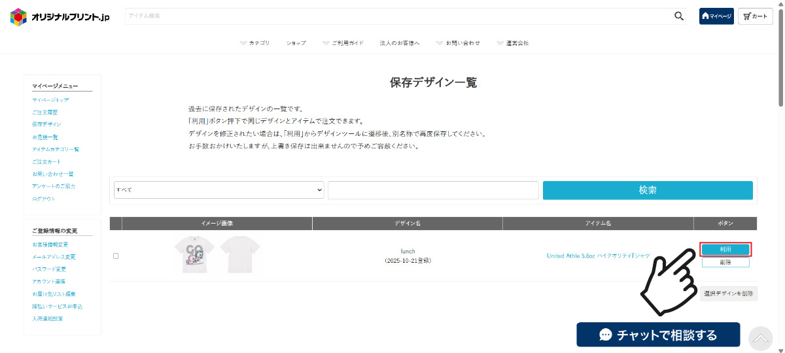Open the ご注文履歴 sidebar link
The width and height of the screenshot is (785, 353).
point(45,112)
